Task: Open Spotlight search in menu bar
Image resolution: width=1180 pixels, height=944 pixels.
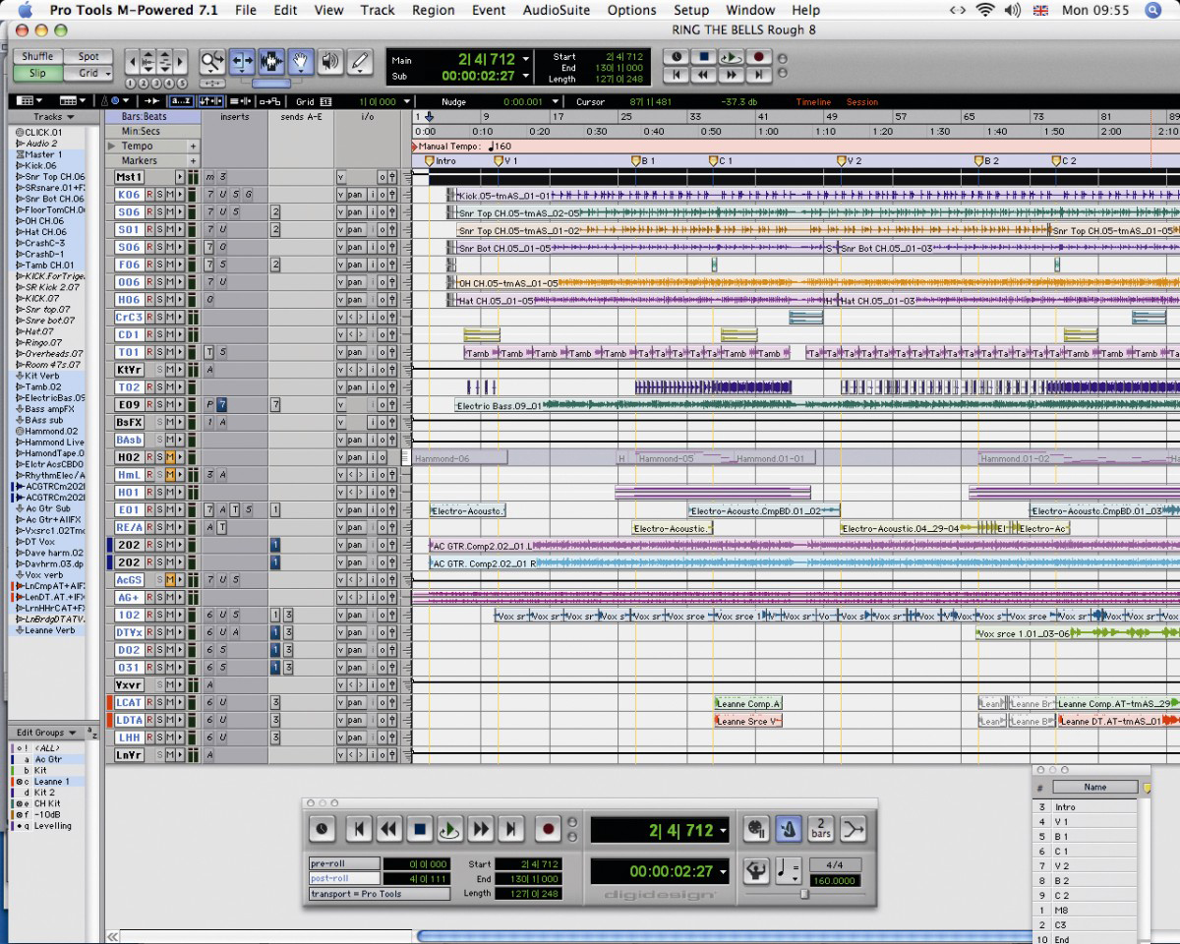Action: point(1152,10)
